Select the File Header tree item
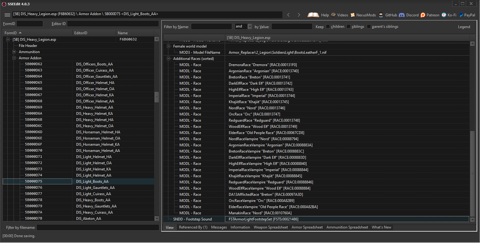The height and width of the screenshot is (243, 480). [28, 46]
